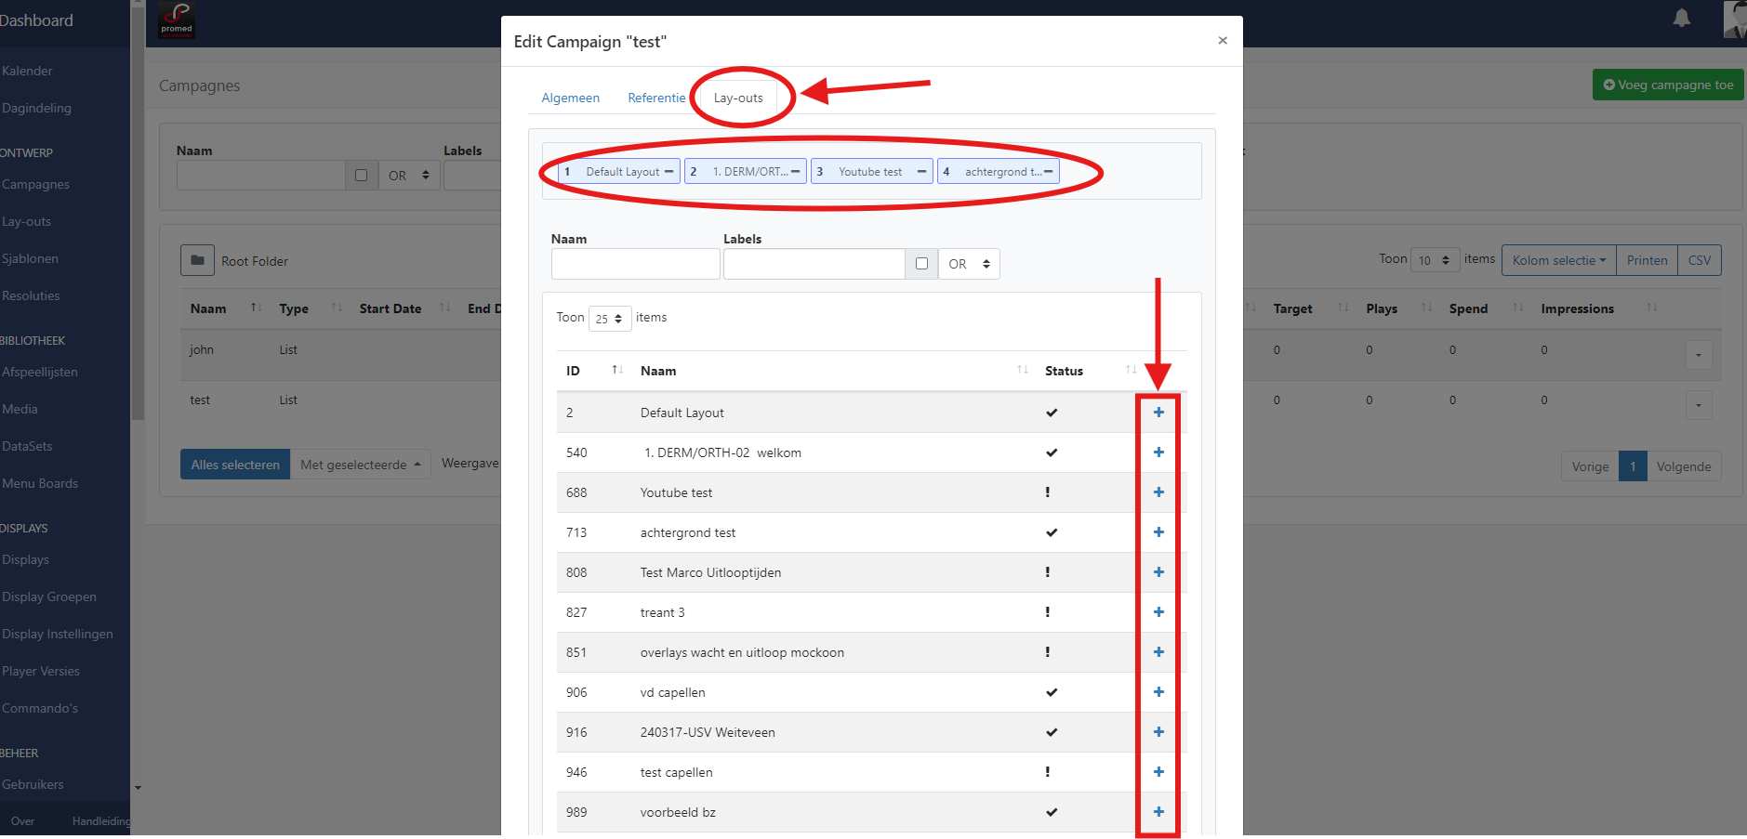The image size is (1747, 839).
Task: Remove Default Layout chip using minus icon
Action: [668, 172]
